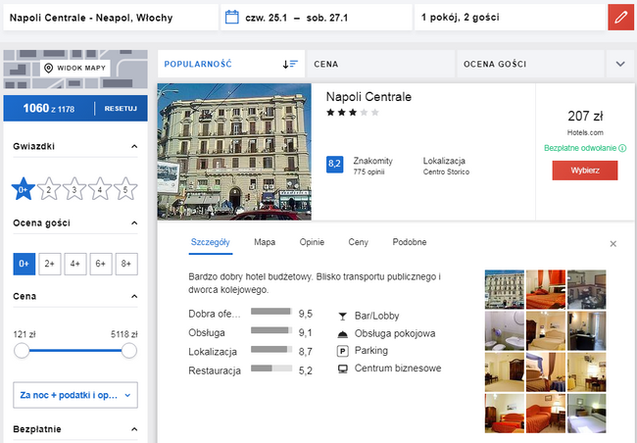Screen dimensions: 637x443
Task: Toggle the 6+ guest rating filter
Action: click(x=101, y=264)
